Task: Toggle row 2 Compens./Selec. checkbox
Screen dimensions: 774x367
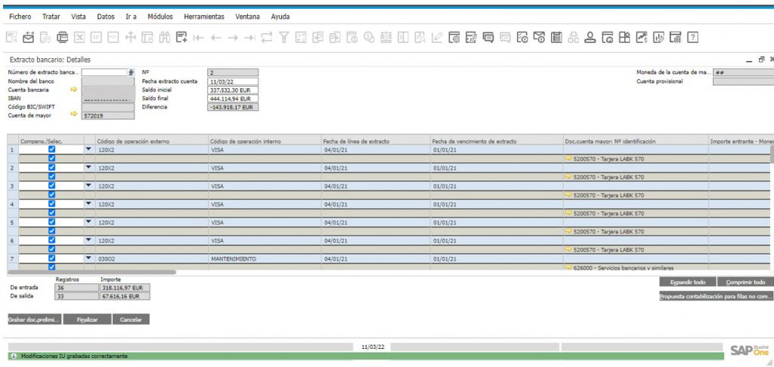Action: pyautogui.click(x=52, y=167)
